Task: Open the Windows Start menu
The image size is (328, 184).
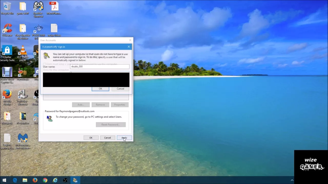Action: click(4, 180)
